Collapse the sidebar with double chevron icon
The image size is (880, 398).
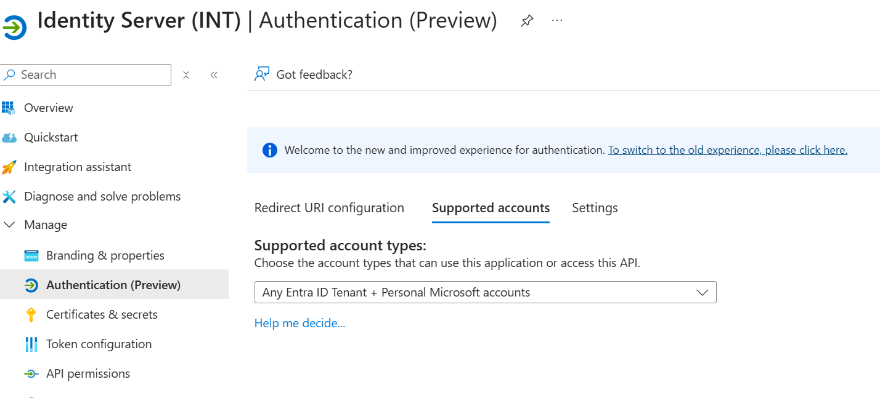[x=214, y=75]
